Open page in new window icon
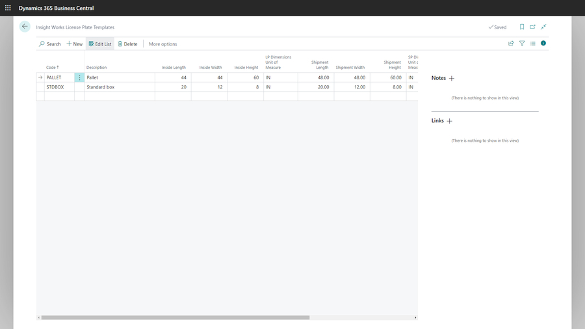Viewport: 585px width, 329px height. tap(532, 27)
